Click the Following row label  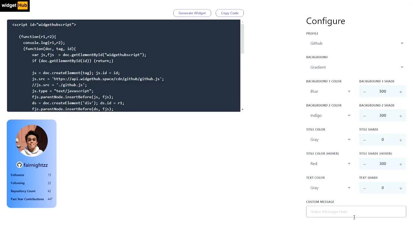point(18,183)
